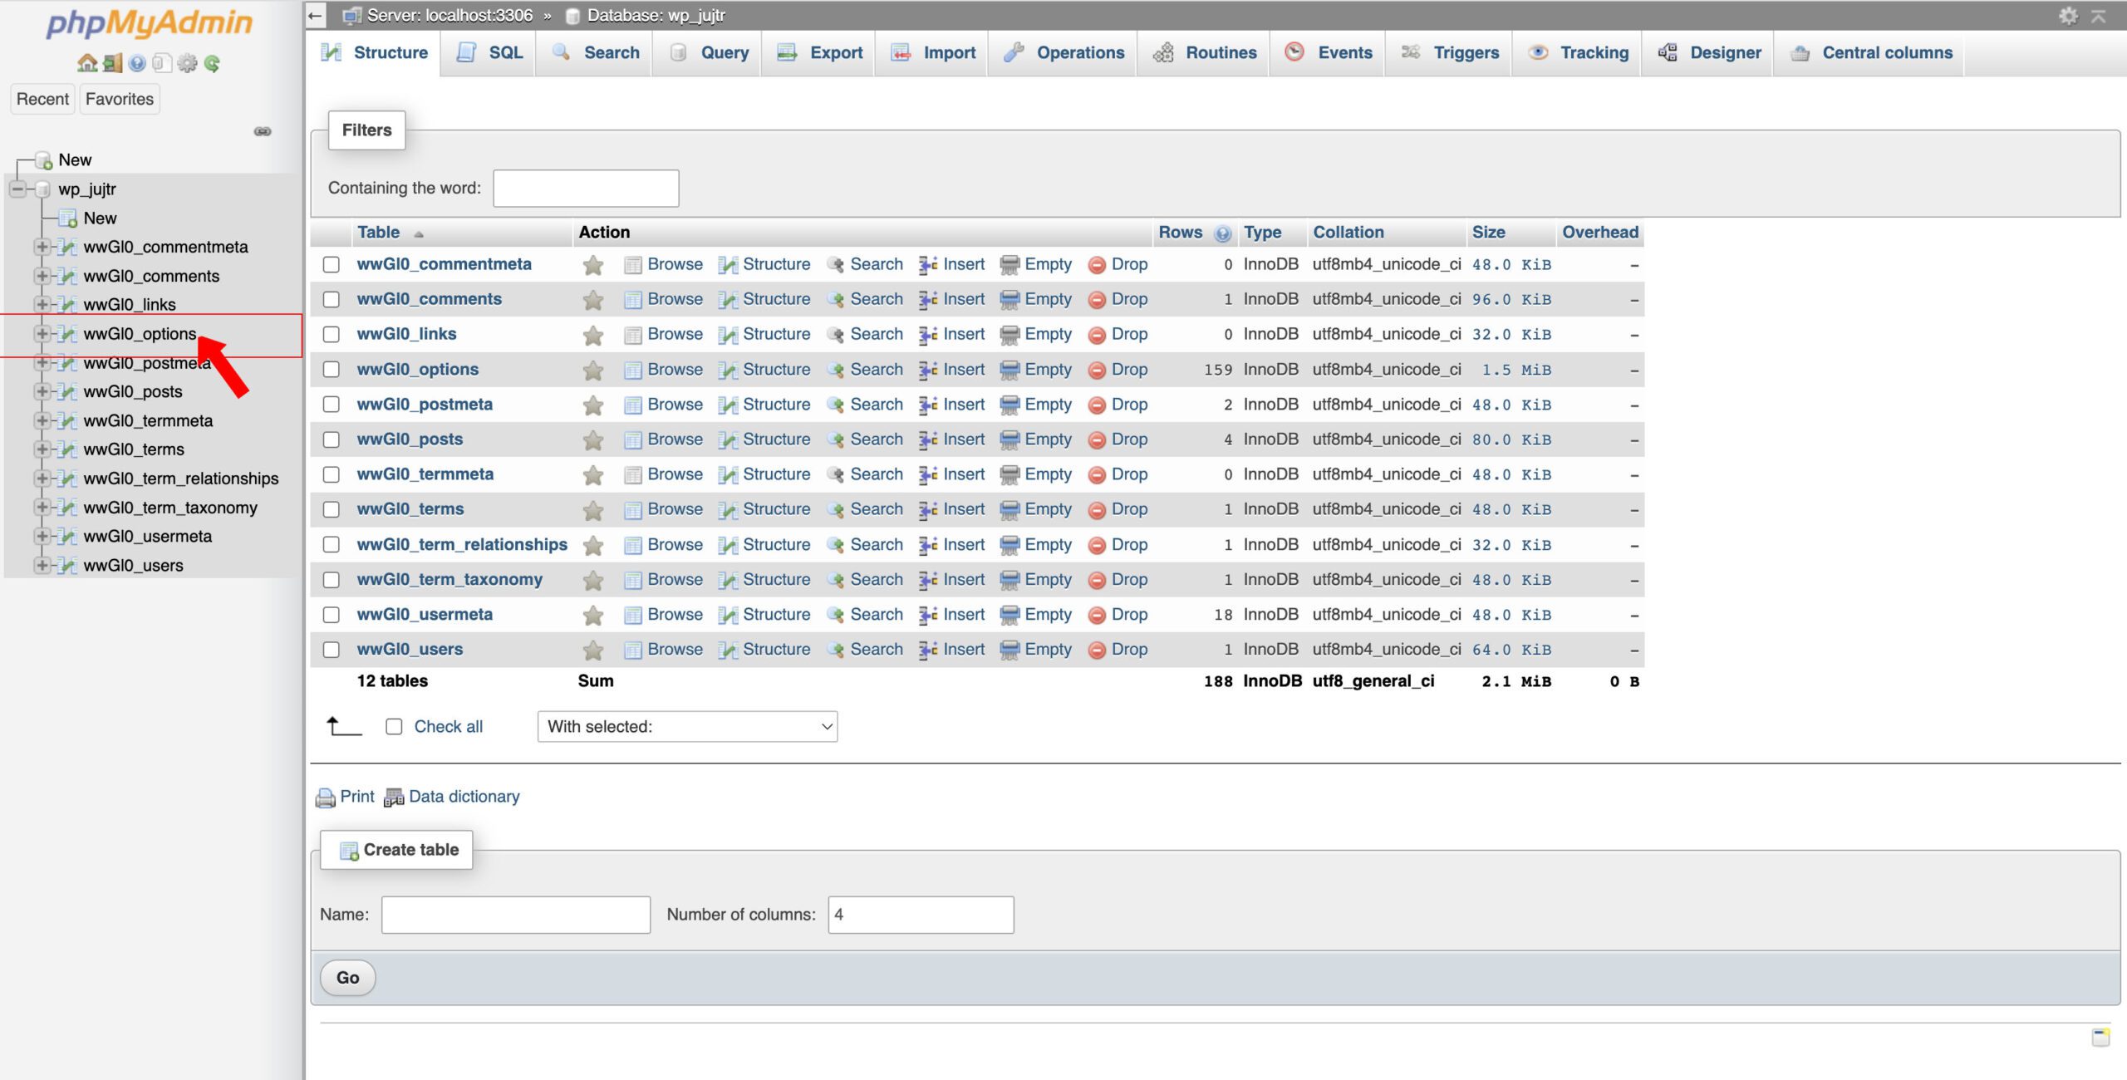The image size is (2127, 1080).
Task: Add wwGI0_options to favorites star
Action: [592, 370]
